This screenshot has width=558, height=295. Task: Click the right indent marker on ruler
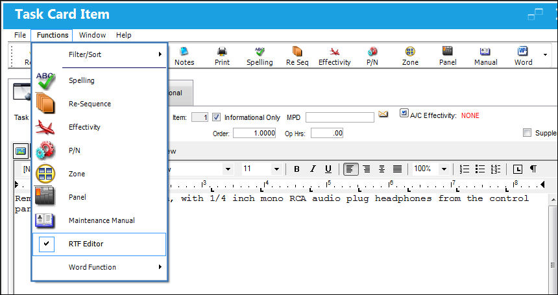pos(542,185)
